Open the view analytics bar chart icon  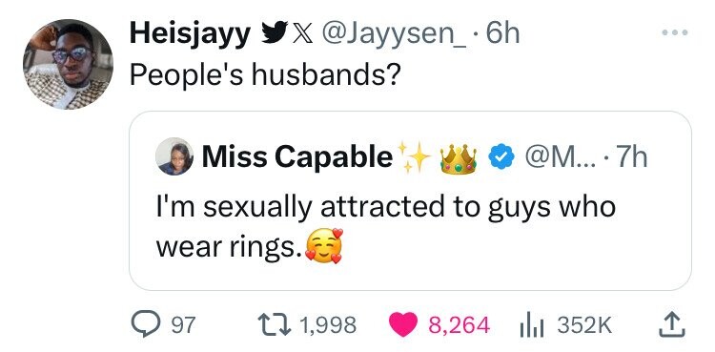(532, 325)
